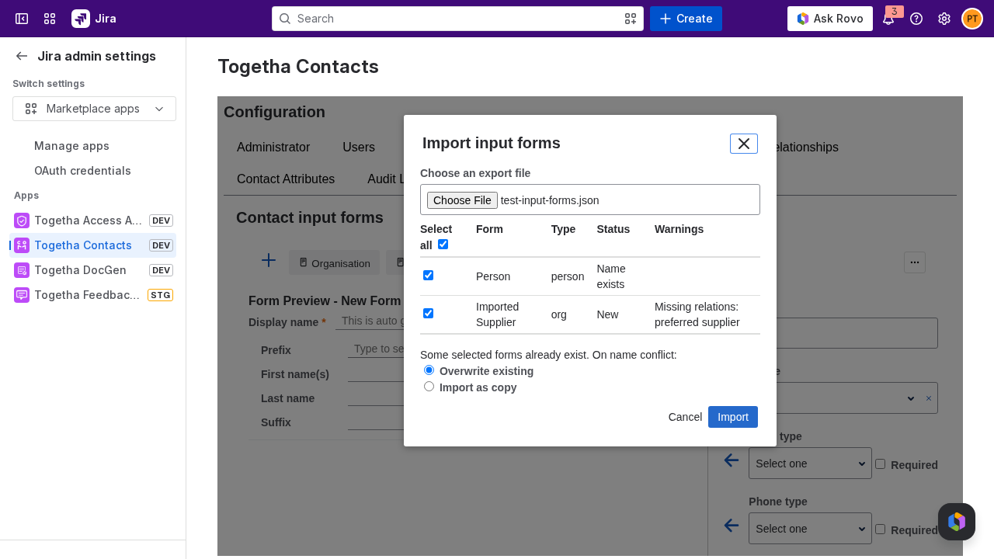Click the Create button
The image size is (994, 559).
pos(686,19)
